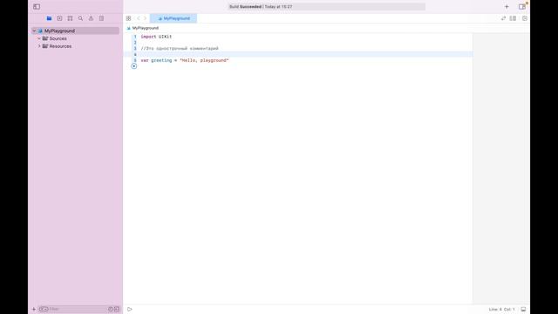Open the filter options menu
Image resolution: width=558 pixels, height=314 pixels.
click(x=44, y=309)
